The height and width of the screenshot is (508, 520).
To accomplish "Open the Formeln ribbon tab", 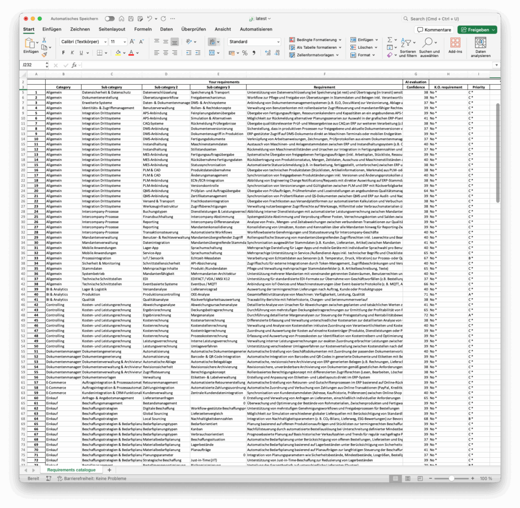I will [x=143, y=29].
